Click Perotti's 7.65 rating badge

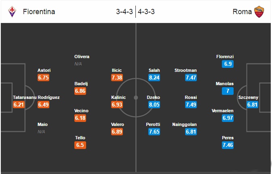[154, 132]
